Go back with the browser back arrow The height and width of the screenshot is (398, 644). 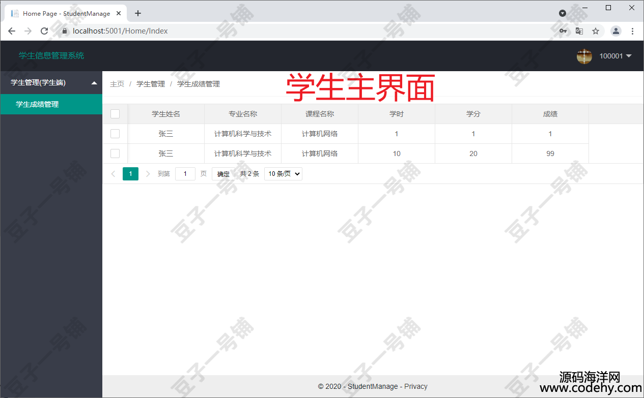click(x=12, y=31)
